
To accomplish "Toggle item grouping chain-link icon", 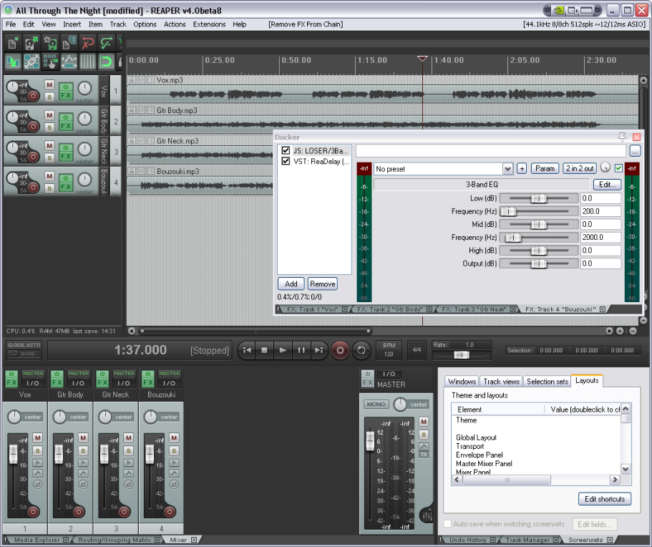I will 31,62.
